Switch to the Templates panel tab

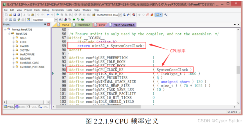click(44, 107)
